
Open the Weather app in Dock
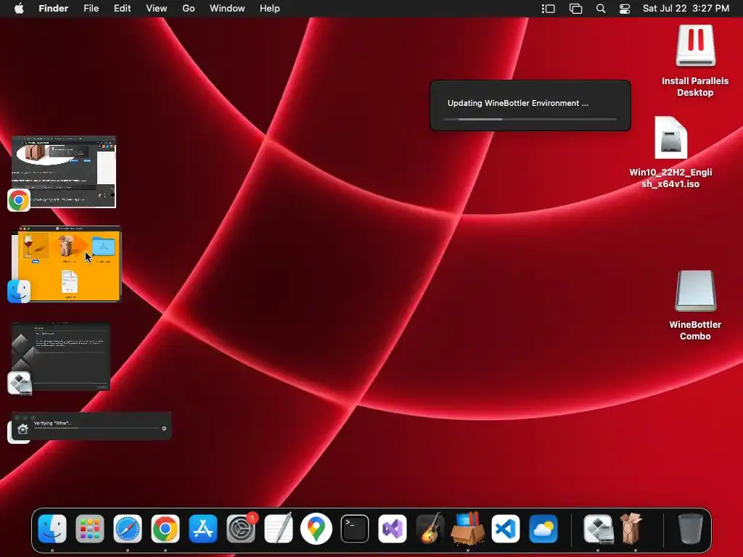[x=543, y=529]
